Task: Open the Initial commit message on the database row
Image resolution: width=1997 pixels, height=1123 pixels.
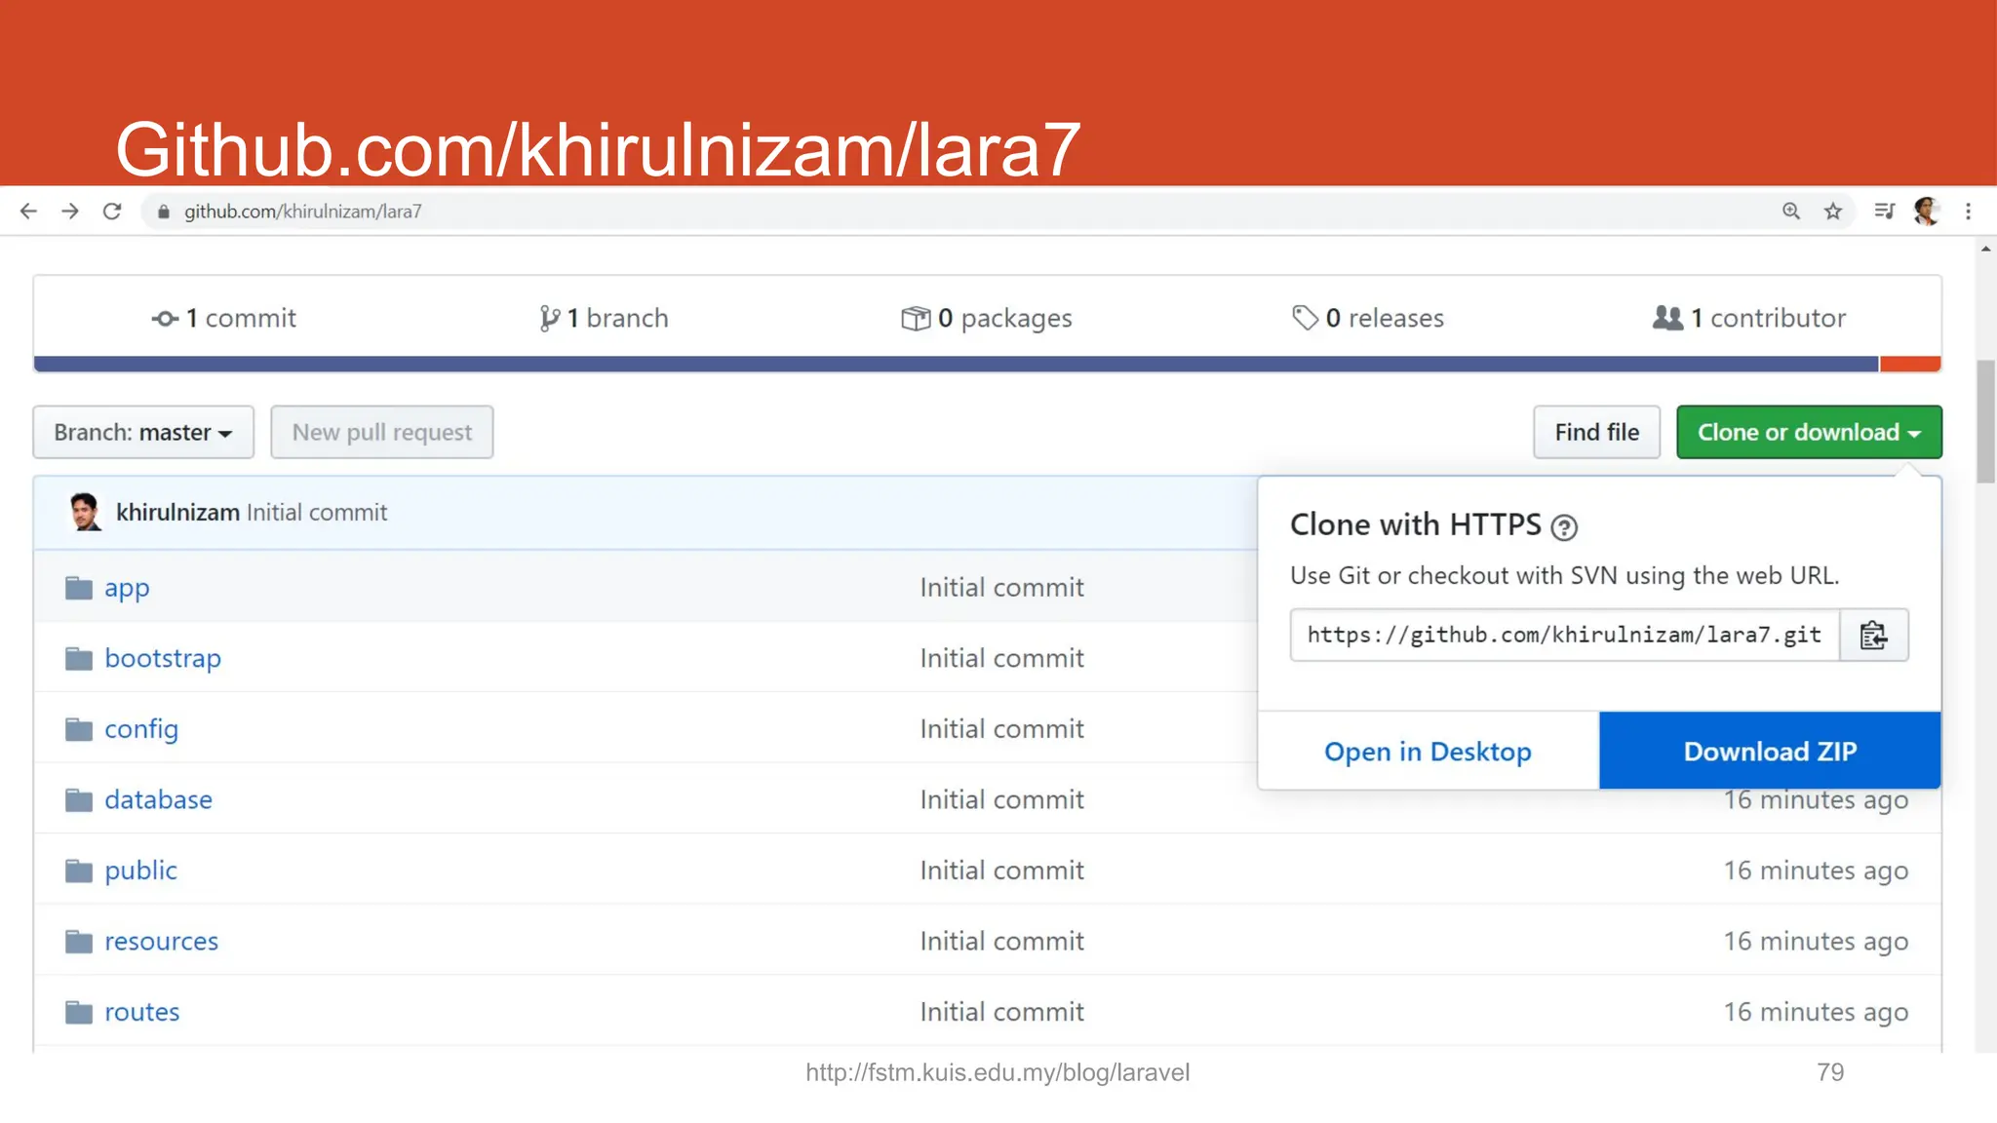Action: 1001,800
